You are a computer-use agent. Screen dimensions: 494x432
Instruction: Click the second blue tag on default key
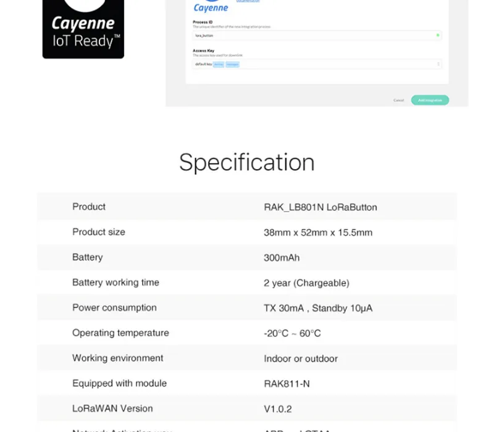[233, 65]
